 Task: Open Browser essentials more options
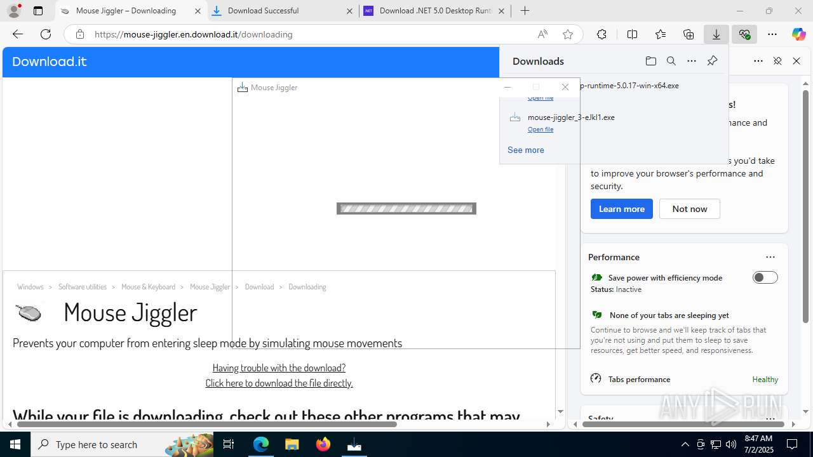pyautogui.click(x=758, y=61)
